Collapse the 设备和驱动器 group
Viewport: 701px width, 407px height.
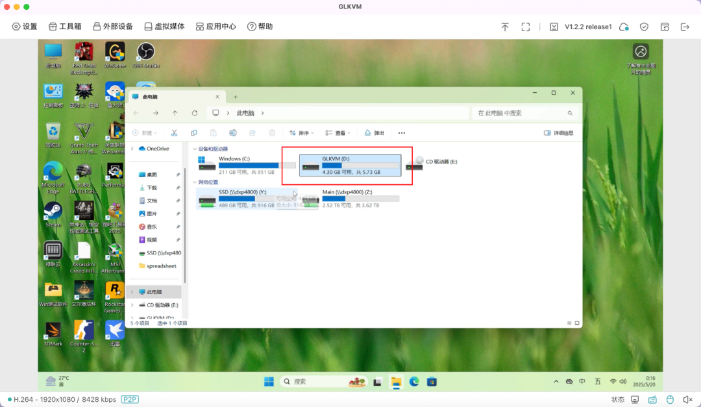click(194, 149)
